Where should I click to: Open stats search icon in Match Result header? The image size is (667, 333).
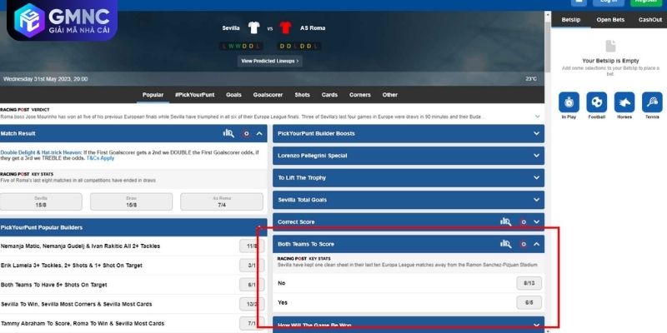coord(228,133)
